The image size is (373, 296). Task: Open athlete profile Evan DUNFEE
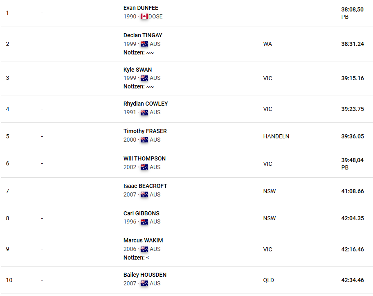141,8
